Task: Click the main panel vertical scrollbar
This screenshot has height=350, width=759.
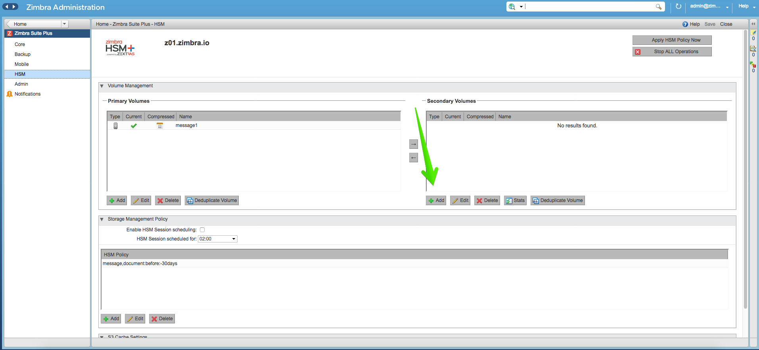Action: (746, 169)
